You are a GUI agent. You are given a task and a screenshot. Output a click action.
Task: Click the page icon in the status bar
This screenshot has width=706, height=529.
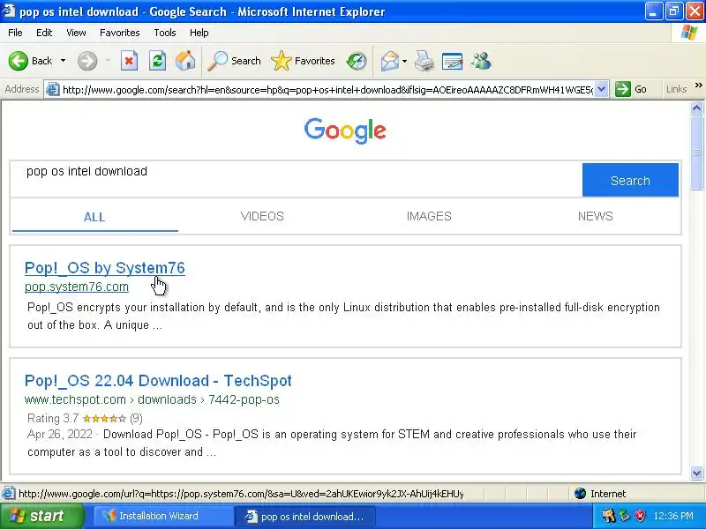tap(8, 494)
